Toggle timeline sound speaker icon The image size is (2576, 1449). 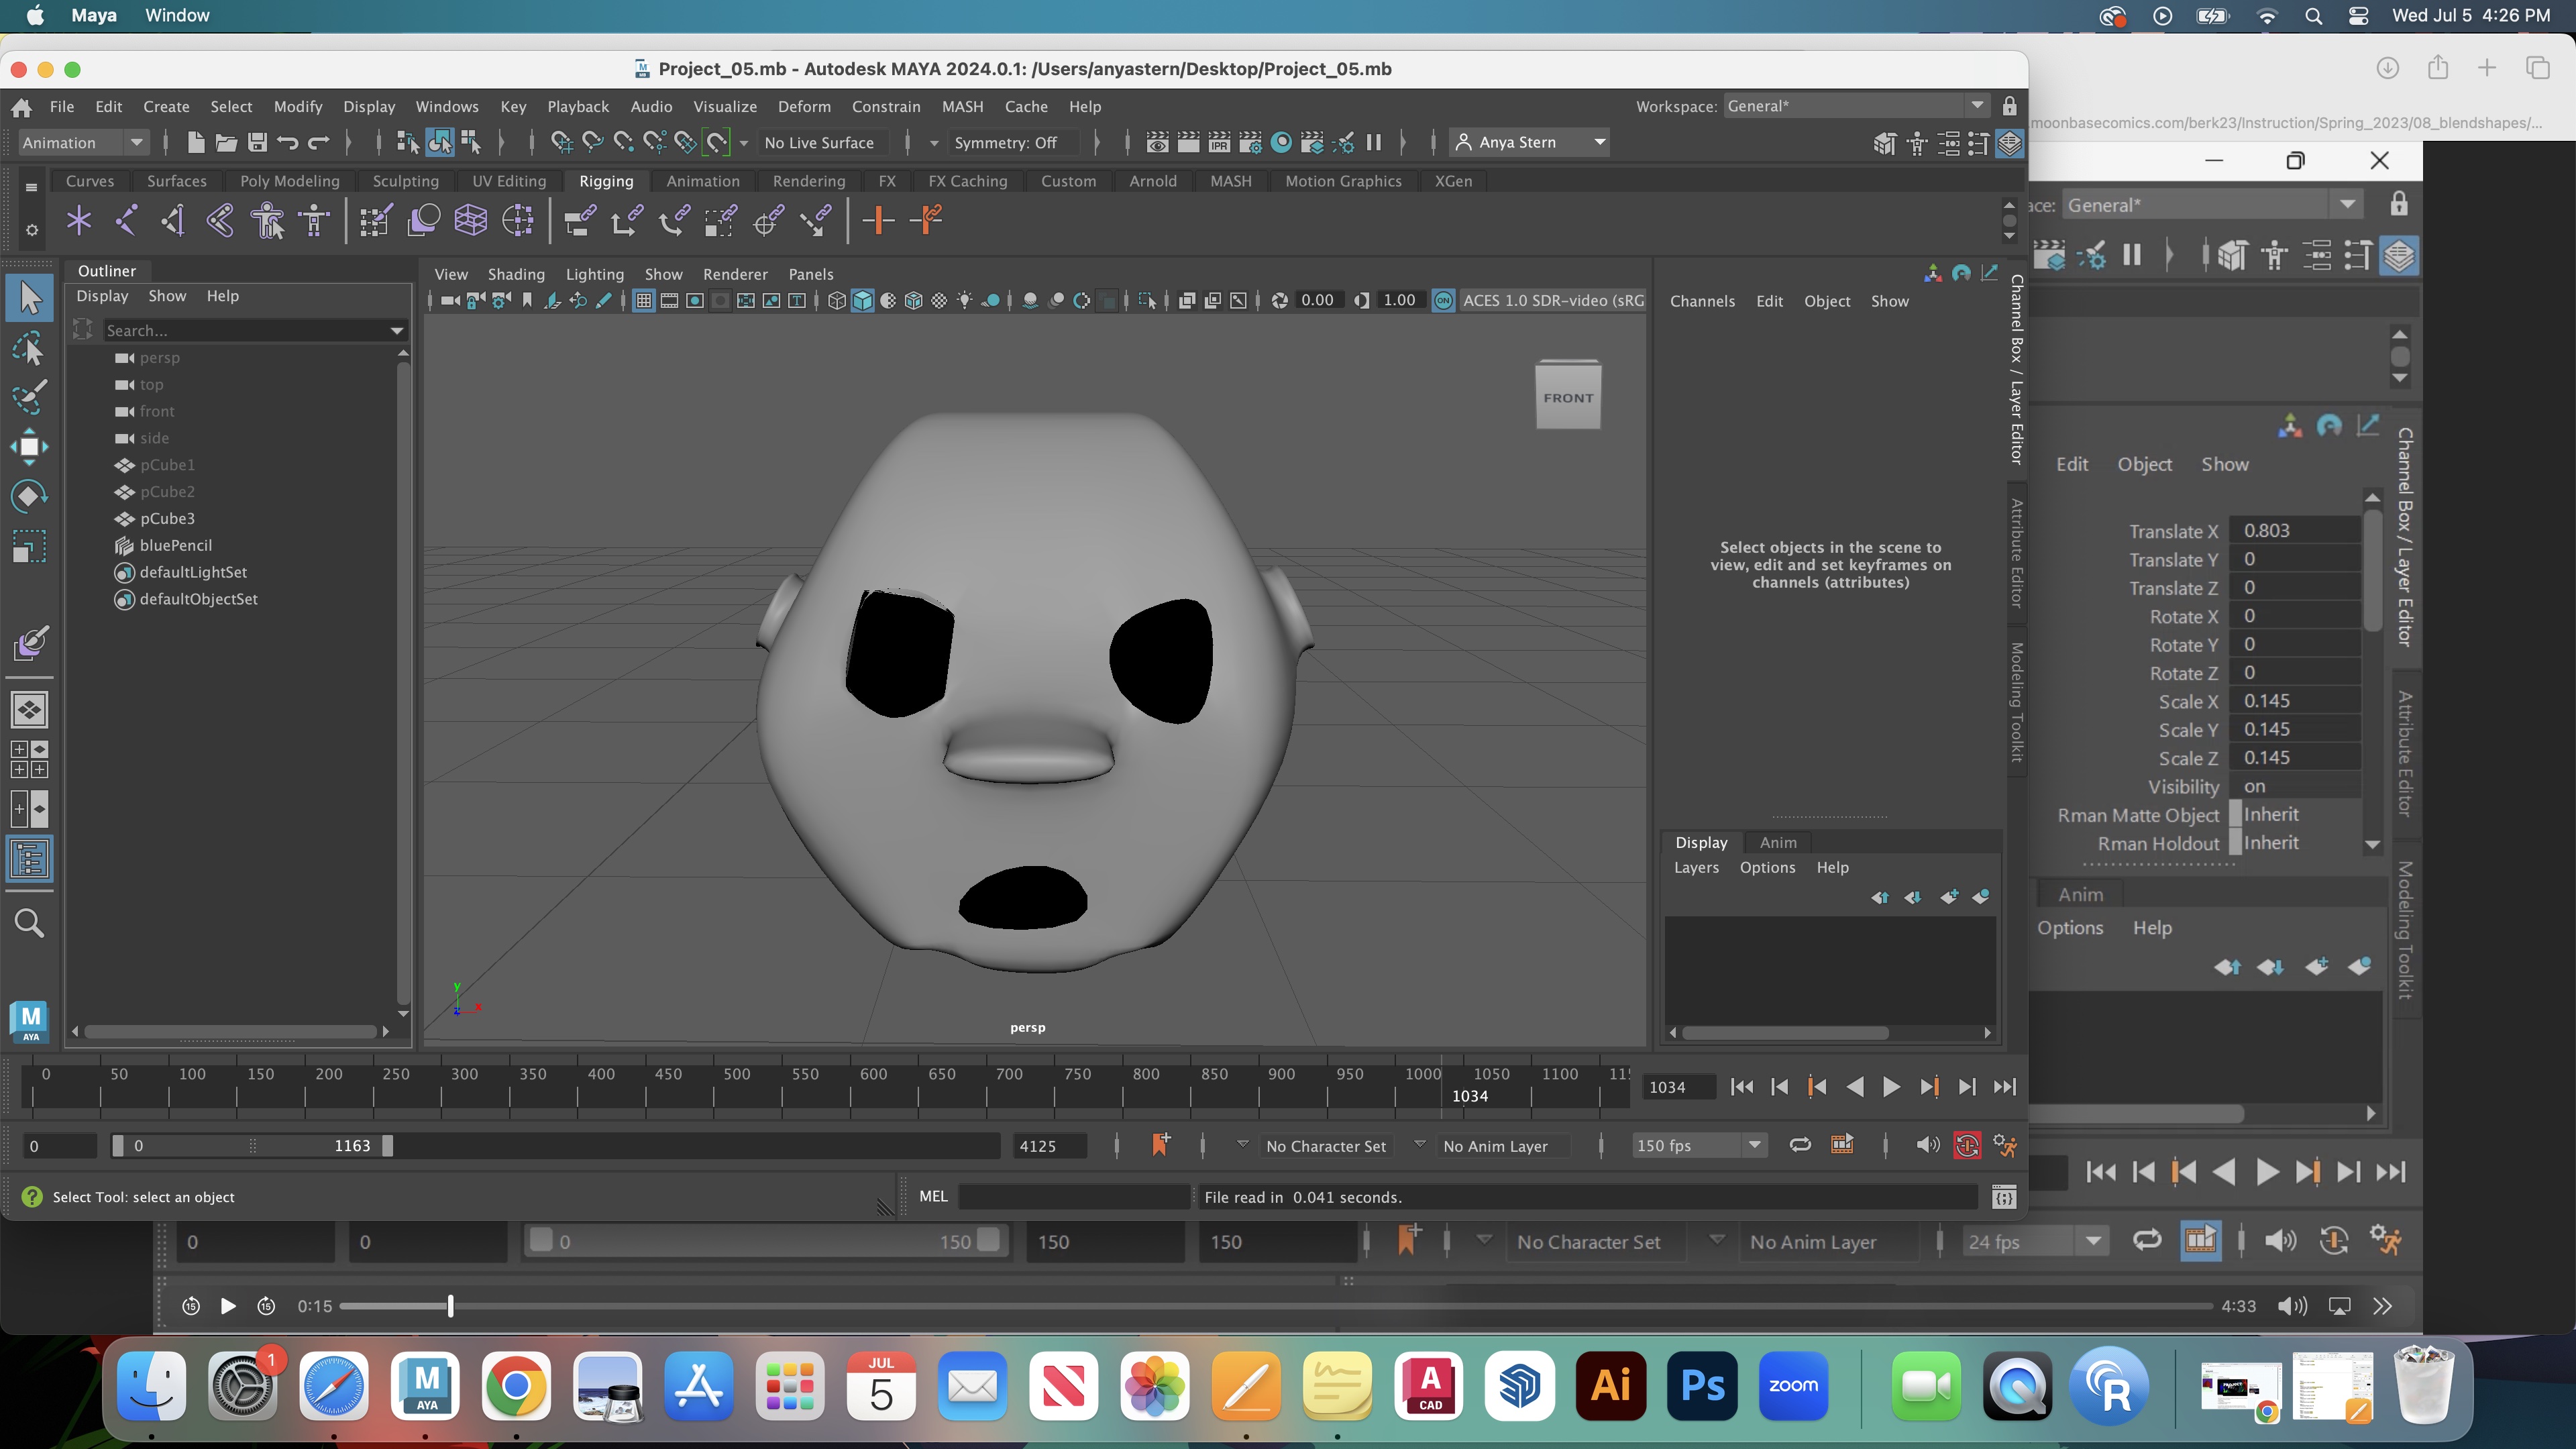tap(1927, 1146)
